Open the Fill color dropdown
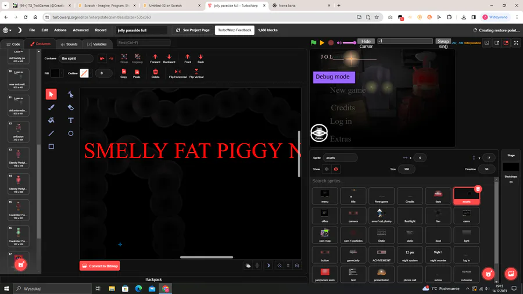 [62, 73]
